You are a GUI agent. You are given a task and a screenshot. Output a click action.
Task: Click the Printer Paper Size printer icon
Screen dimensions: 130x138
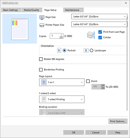pos(42,25)
